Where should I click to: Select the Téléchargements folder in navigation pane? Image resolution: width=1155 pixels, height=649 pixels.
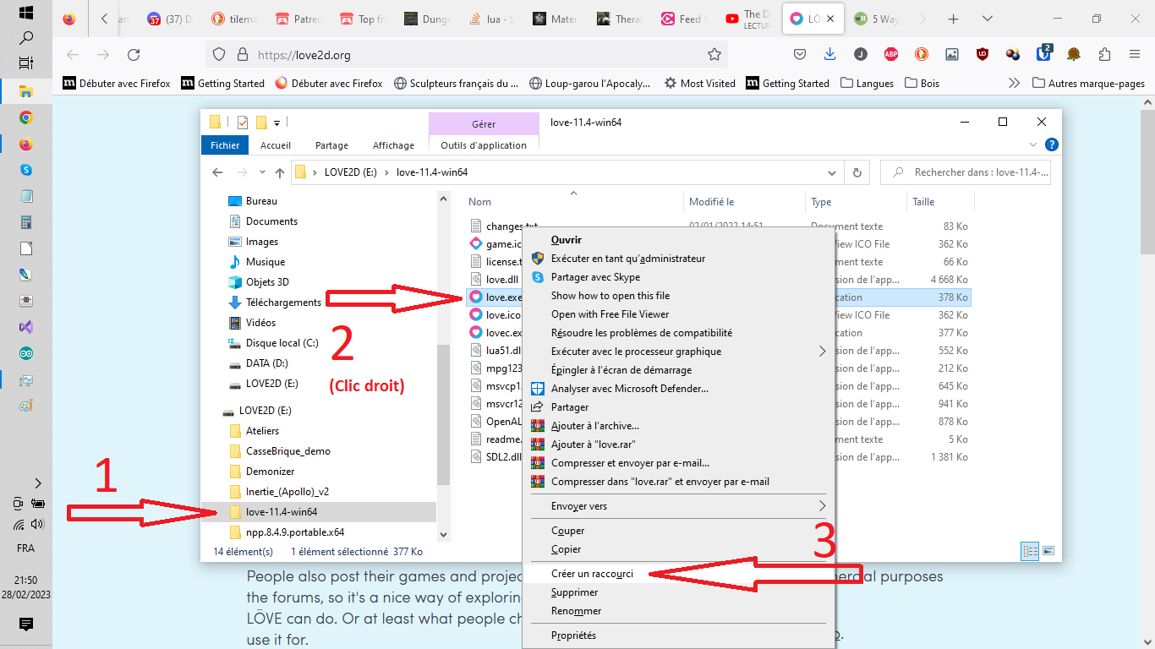[x=283, y=303]
